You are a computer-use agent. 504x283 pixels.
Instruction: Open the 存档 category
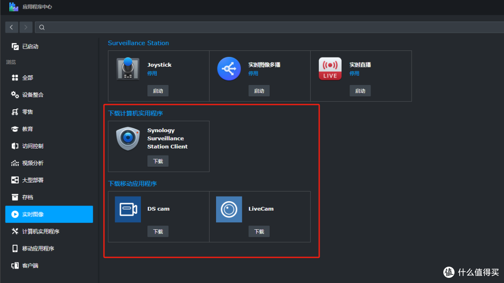[x=49, y=197]
